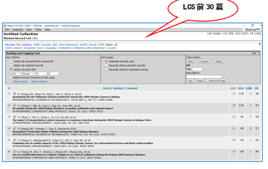The width and height of the screenshot is (268, 169).
Task: Close the Marking and Tagging Tool panel
Action: point(259,53)
